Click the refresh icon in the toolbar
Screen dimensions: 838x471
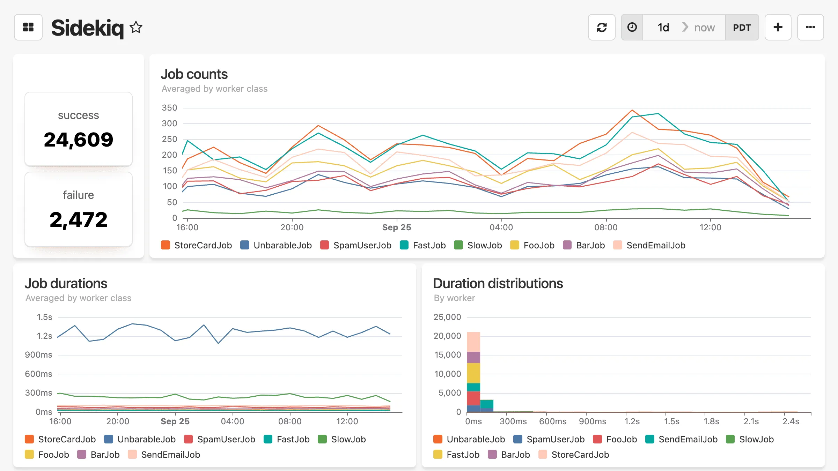[x=602, y=27]
